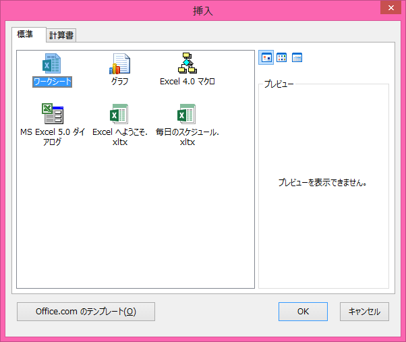Click the MS Excel 5.0 ダイアログ label
The height and width of the screenshot is (342, 406).
[53, 137]
